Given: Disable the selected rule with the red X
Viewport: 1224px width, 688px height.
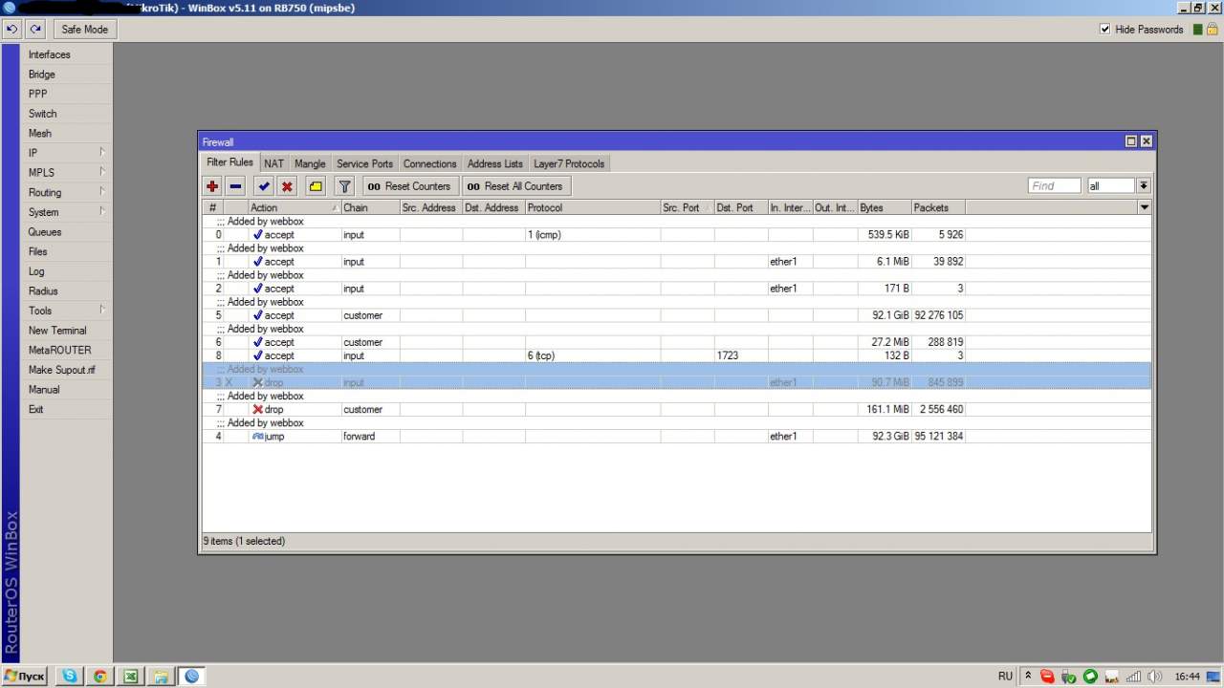Looking at the screenshot, I should point(287,186).
